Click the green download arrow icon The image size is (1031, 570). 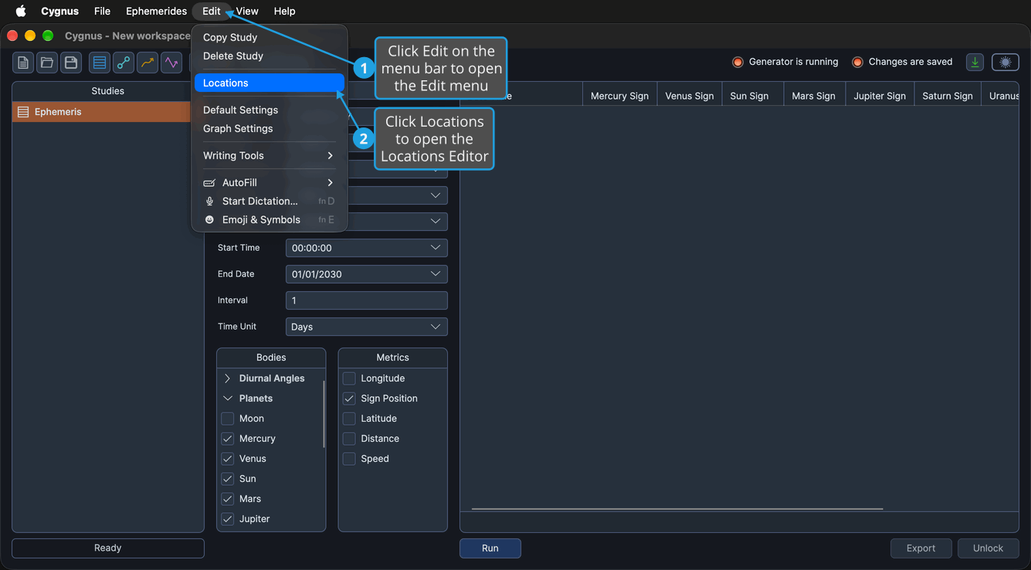(x=975, y=63)
